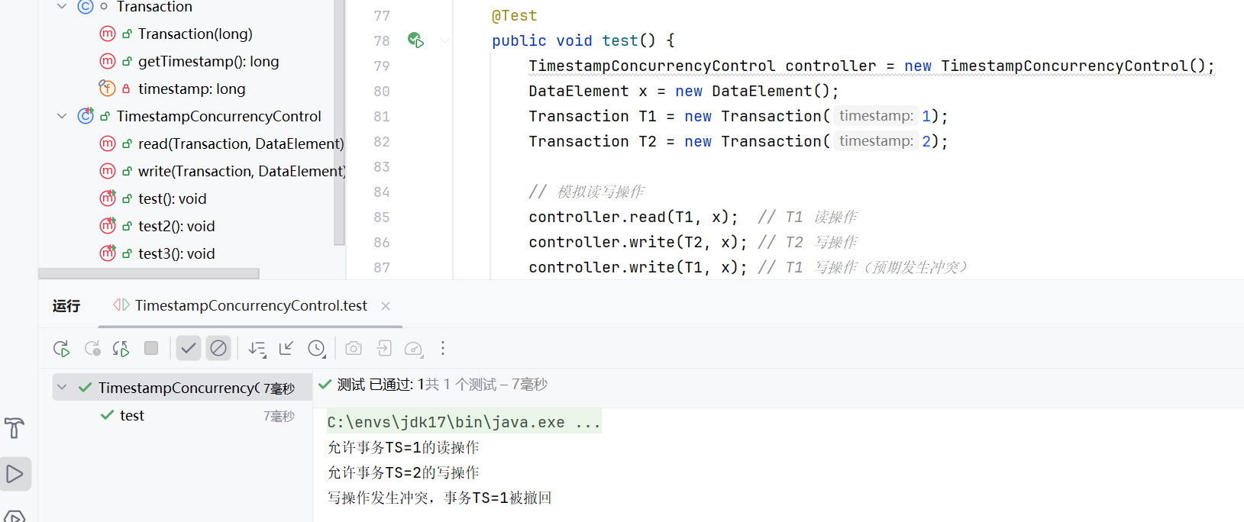Click the collapse all arrow icon
The height and width of the screenshot is (522, 1244).
click(286, 349)
